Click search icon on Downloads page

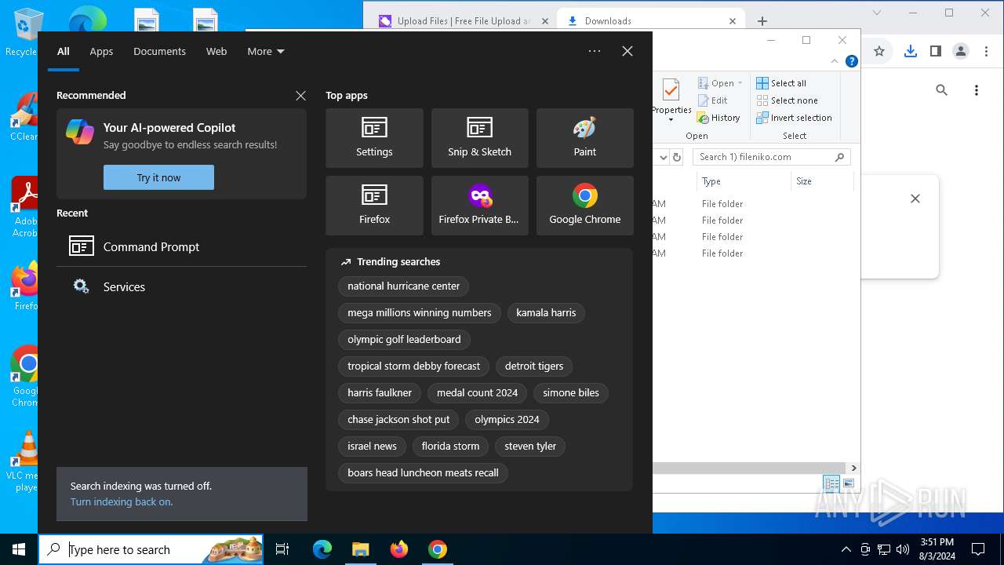click(x=942, y=90)
